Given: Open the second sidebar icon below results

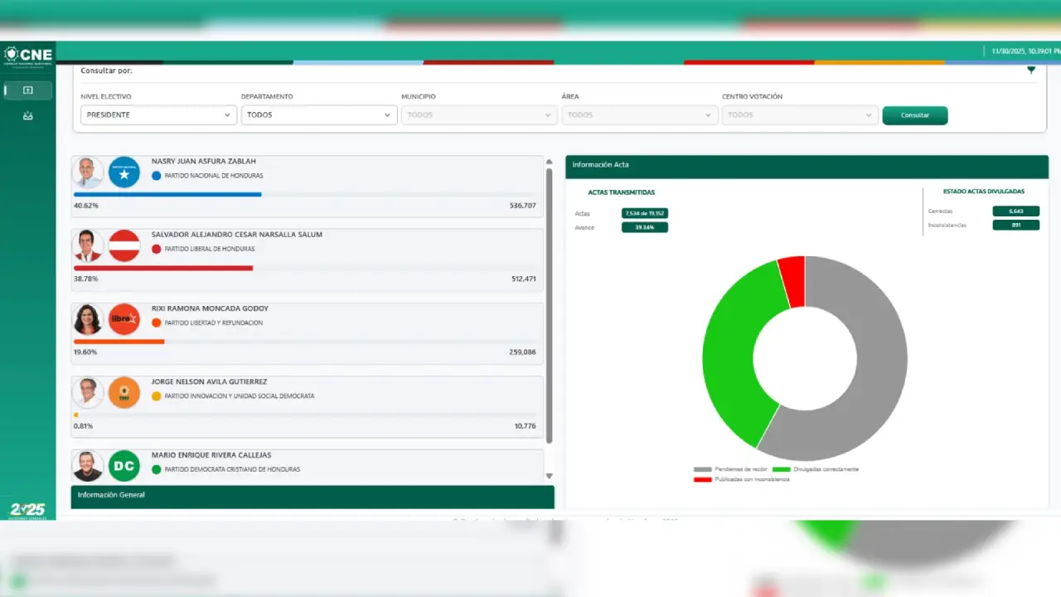Looking at the screenshot, I should [x=27, y=116].
